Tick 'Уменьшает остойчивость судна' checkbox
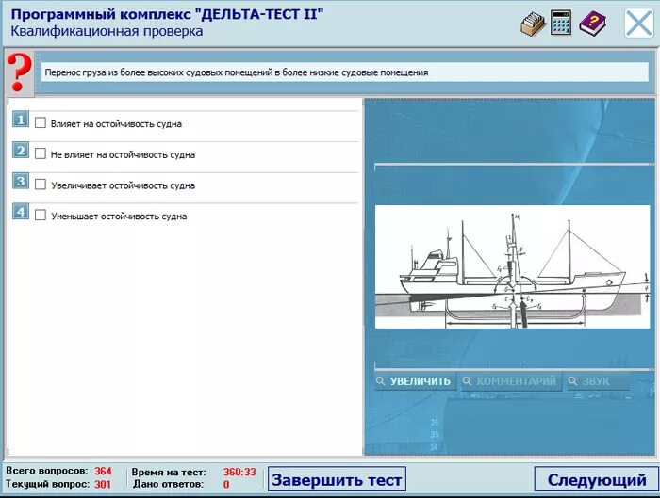 tap(41, 216)
